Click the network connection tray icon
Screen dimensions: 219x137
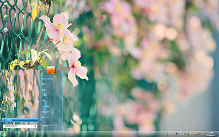pyautogui.click(x=195, y=134)
